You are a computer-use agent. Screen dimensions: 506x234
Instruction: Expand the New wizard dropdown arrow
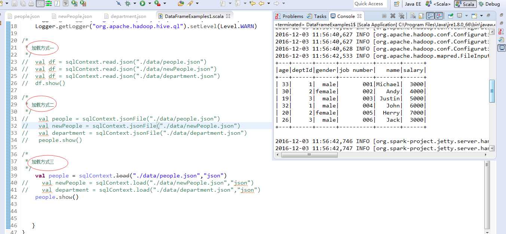coord(7,3)
